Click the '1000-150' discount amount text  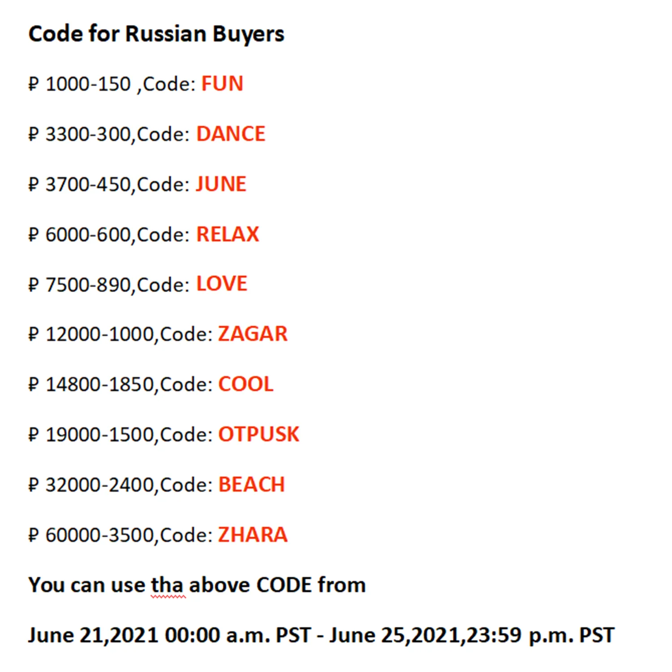coord(88,84)
